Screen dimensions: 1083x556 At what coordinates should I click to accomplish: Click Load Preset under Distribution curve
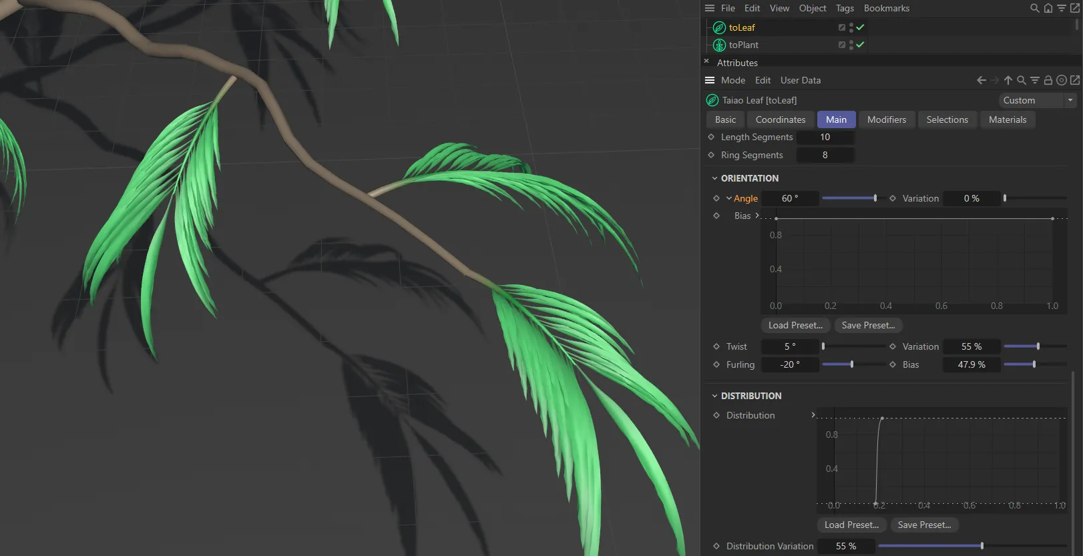pyautogui.click(x=851, y=525)
